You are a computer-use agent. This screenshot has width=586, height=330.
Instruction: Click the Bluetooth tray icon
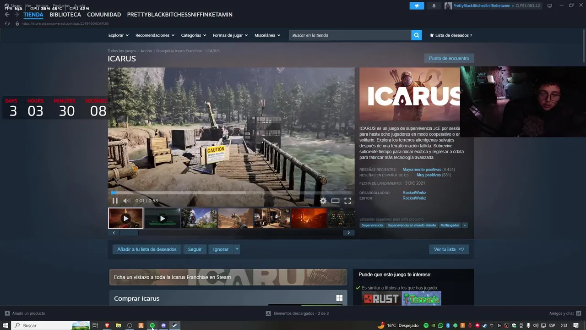pos(448,325)
